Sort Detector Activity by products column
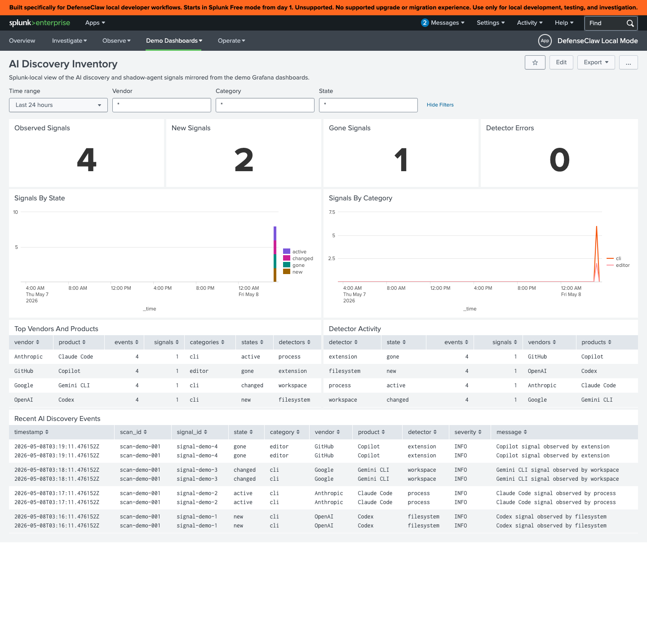 596,342
